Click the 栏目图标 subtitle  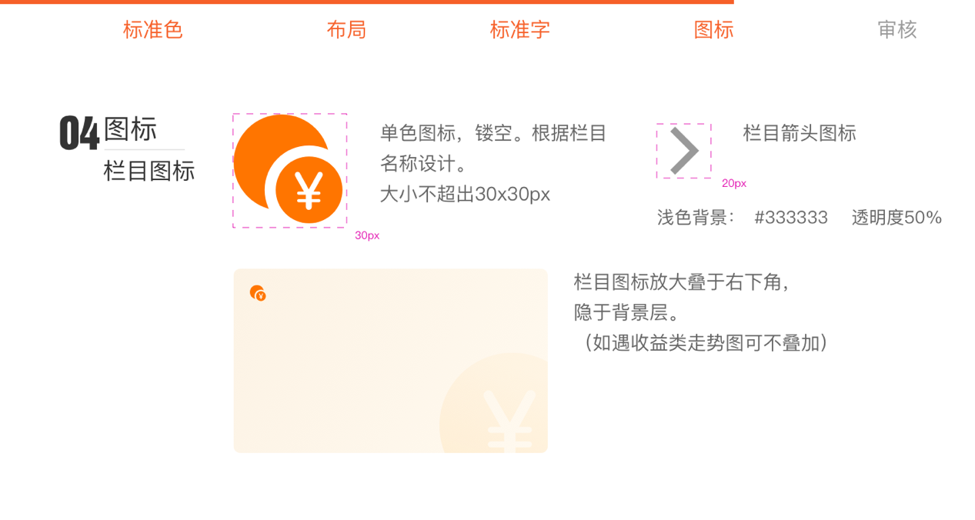[149, 171]
